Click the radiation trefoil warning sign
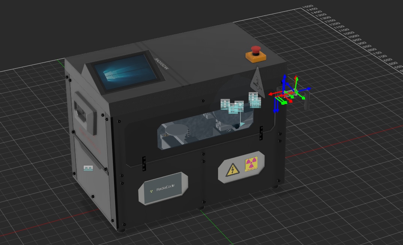403x245 pixels. coord(251,164)
